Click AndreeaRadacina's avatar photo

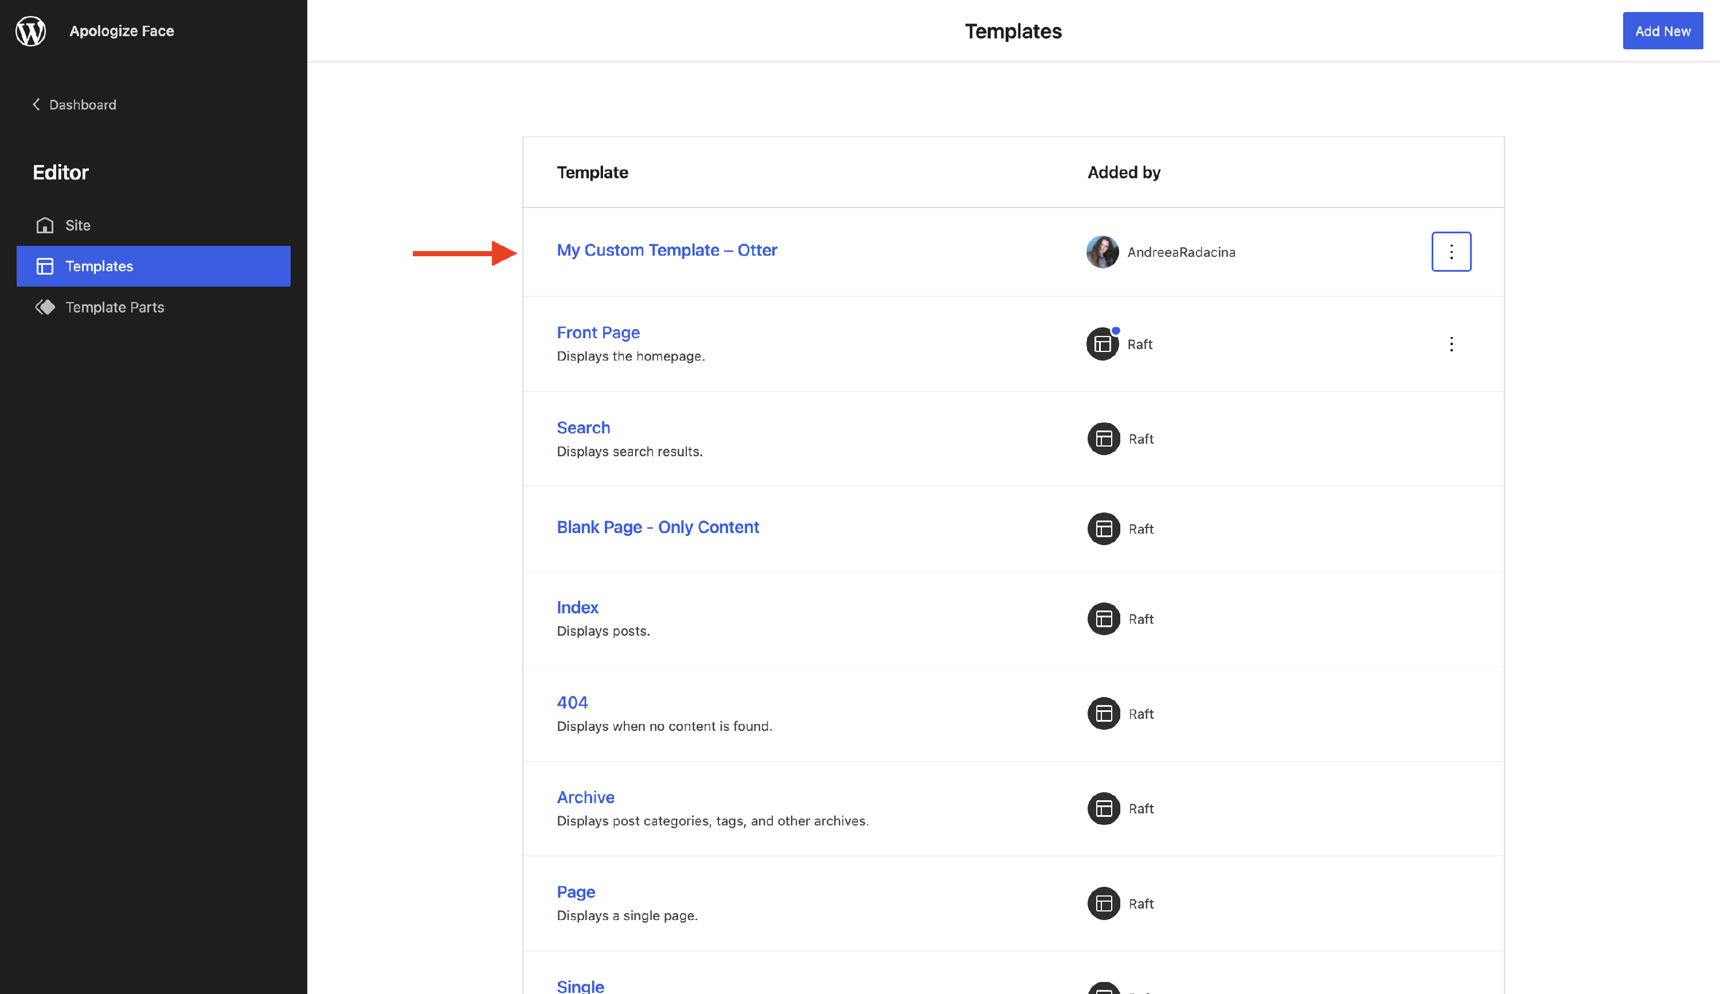[1103, 252]
